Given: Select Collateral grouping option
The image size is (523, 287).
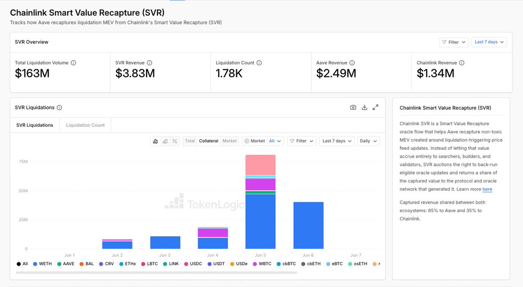Looking at the screenshot, I should tap(209, 141).
